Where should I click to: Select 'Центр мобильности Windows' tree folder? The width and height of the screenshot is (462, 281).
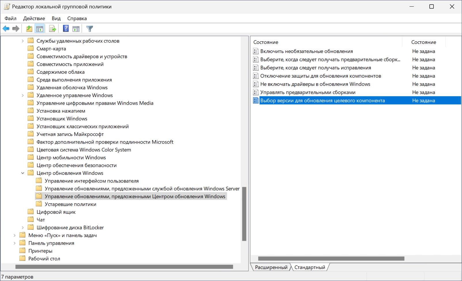point(71,157)
